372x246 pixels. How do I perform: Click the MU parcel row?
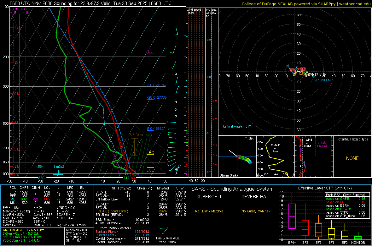[x=48, y=203]
